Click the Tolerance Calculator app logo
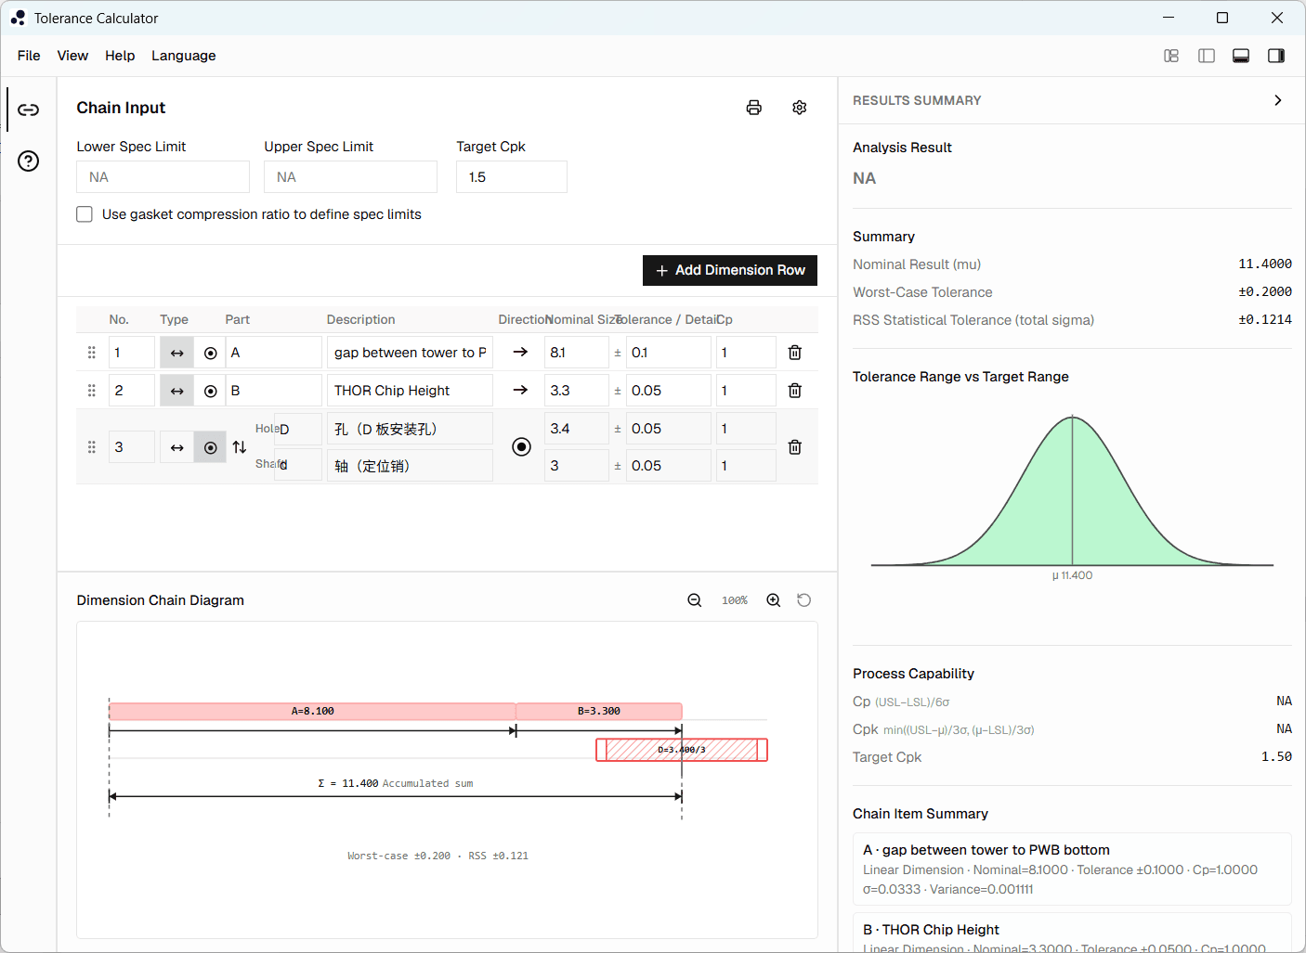 tap(18, 18)
